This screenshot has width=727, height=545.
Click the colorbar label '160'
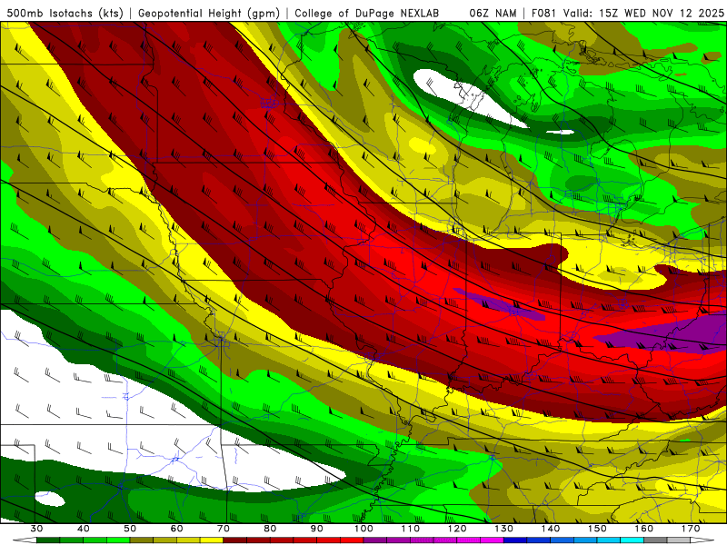coord(644,529)
